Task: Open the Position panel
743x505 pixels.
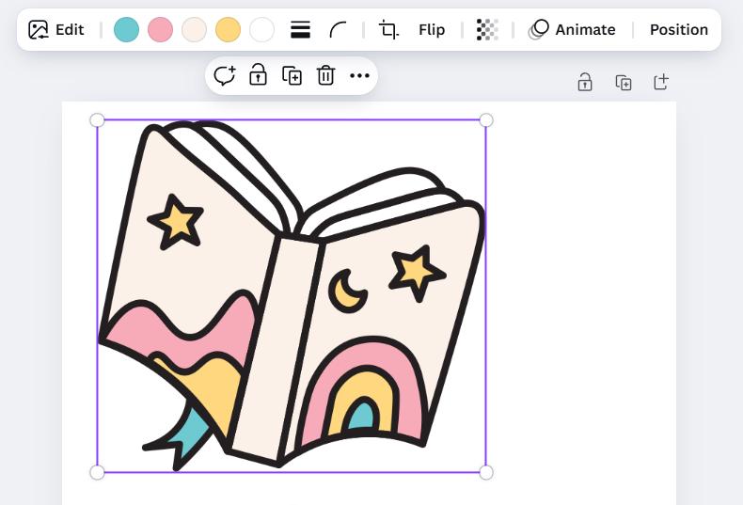Action: pos(678,30)
